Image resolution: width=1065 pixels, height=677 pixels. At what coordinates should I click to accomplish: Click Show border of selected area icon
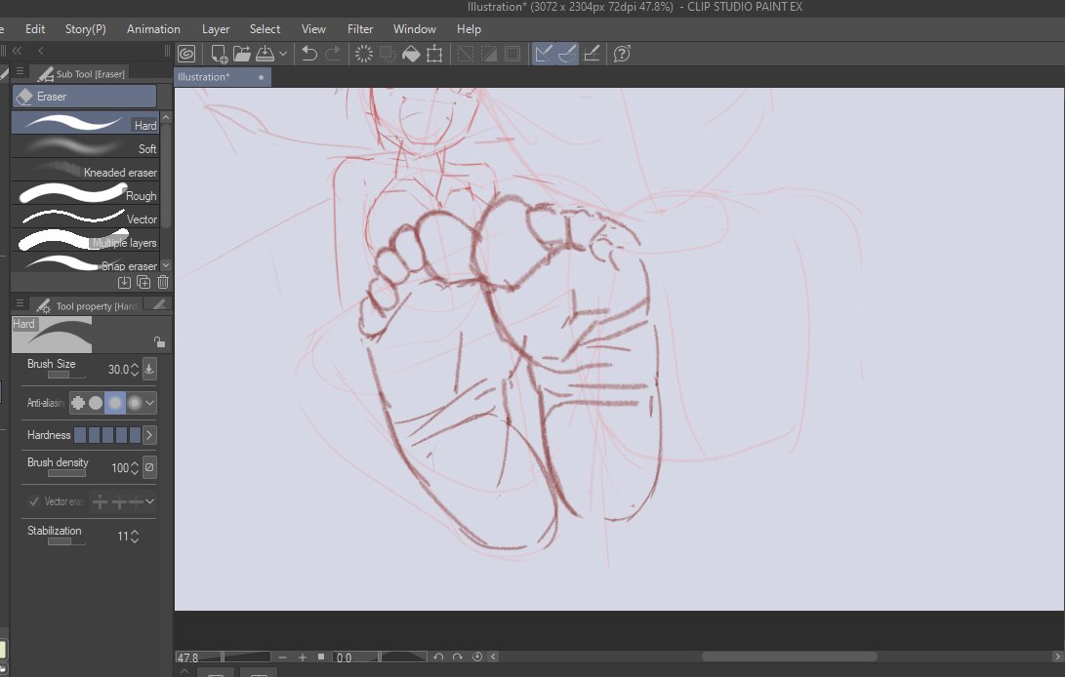(512, 54)
